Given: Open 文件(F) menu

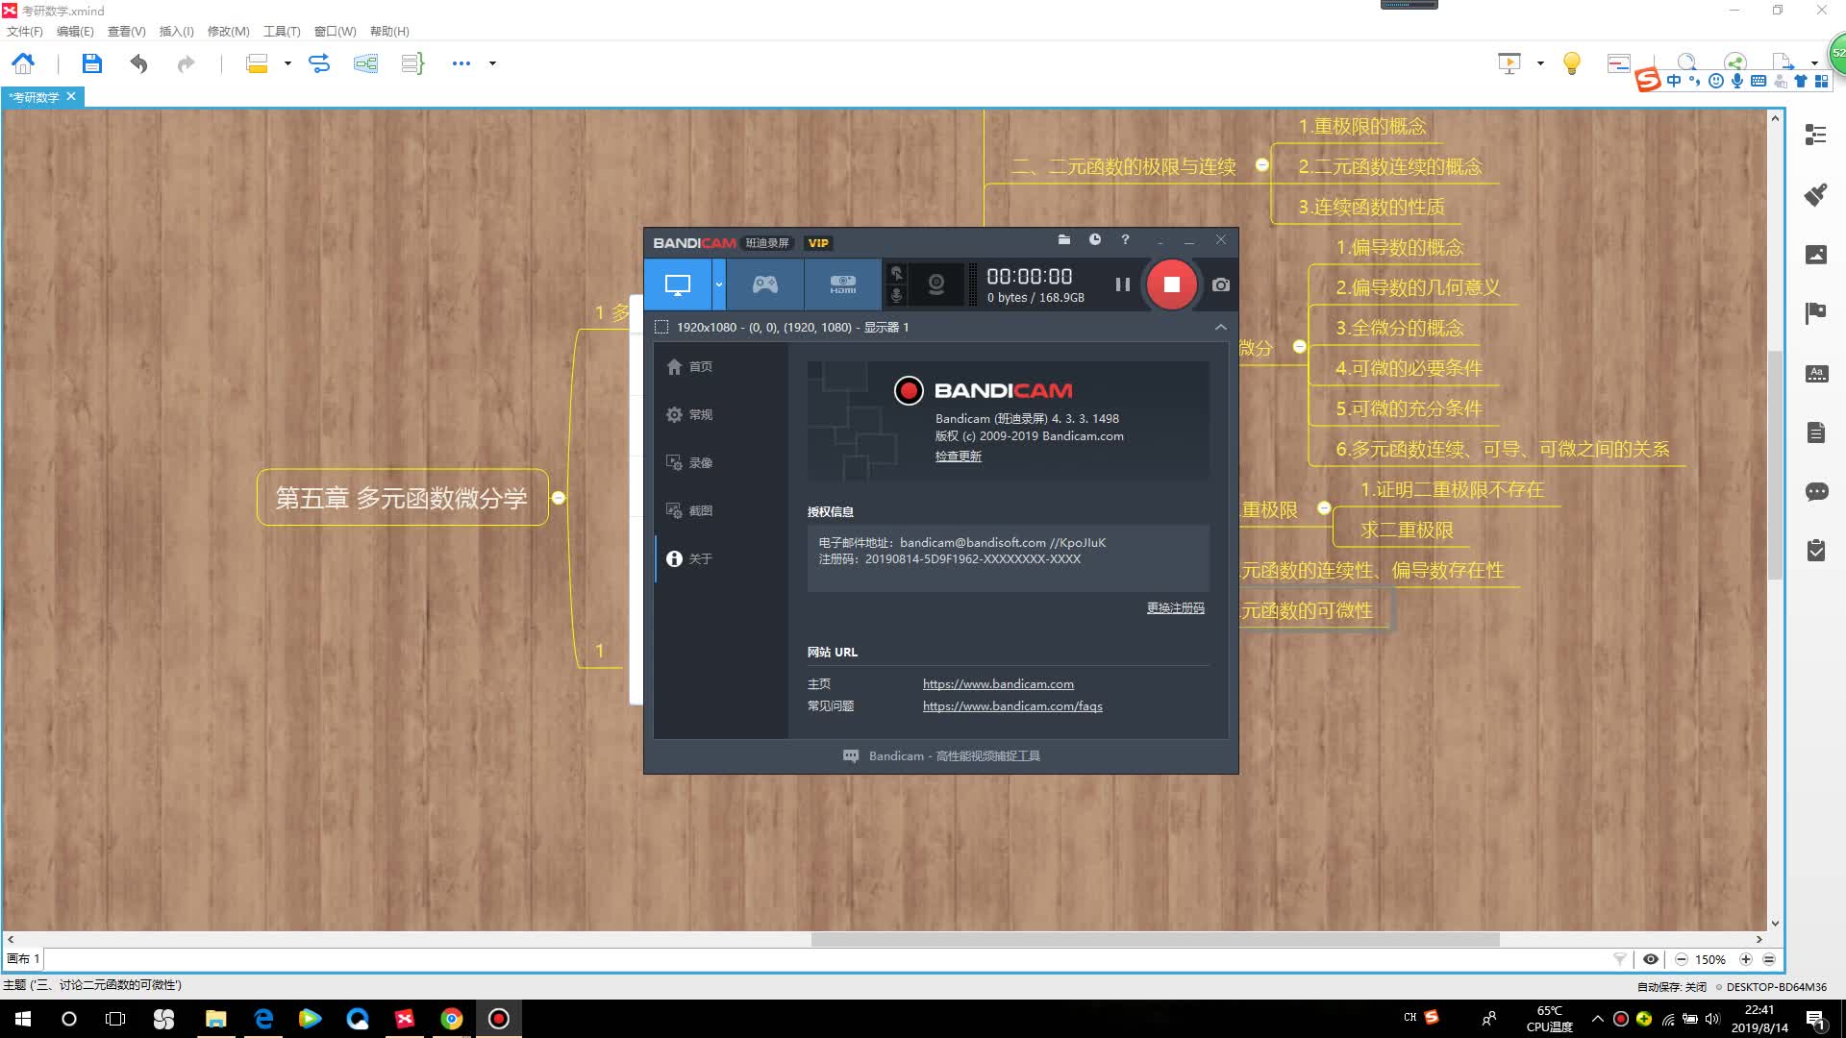Looking at the screenshot, I should click(x=25, y=31).
